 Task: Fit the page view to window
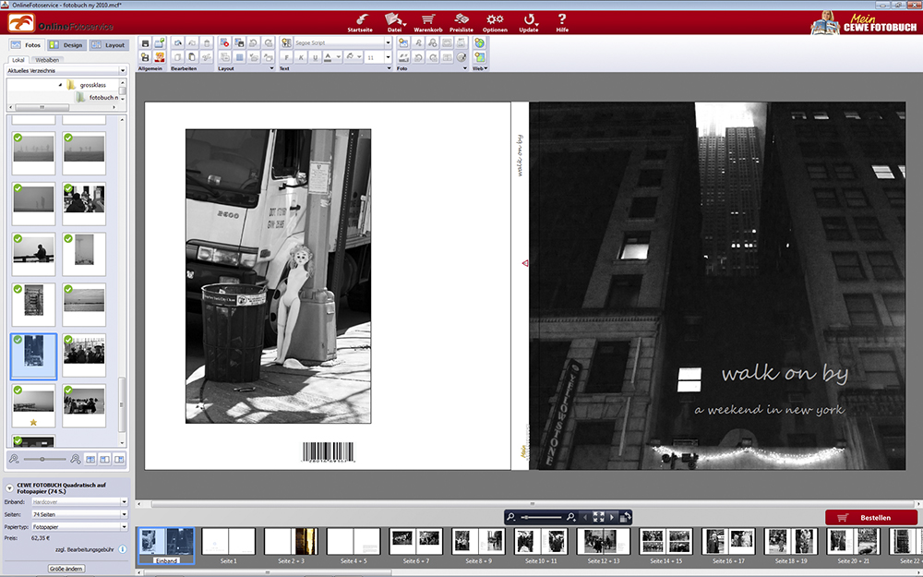click(598, 518)
